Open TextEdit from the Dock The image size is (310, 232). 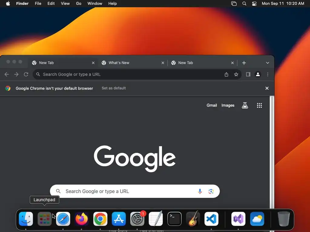click(x=156, y=219)
